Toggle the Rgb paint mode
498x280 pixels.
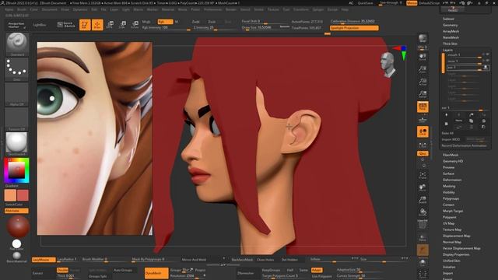[x=165, y=22]
